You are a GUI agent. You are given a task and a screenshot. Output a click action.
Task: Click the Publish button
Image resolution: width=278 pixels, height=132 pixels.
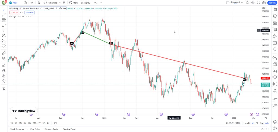[272, 3]
